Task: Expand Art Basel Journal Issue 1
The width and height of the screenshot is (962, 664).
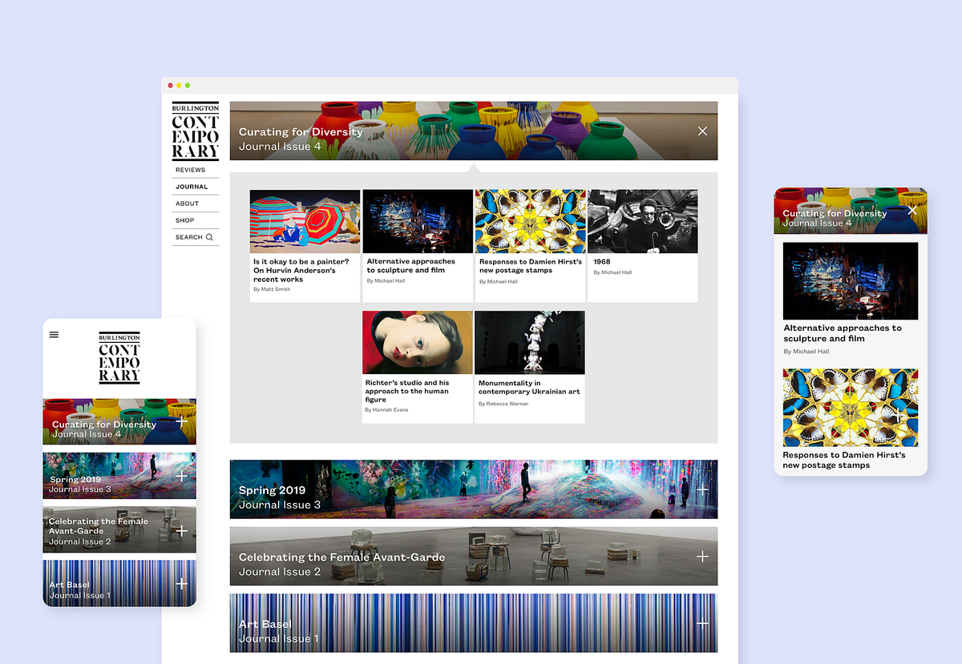Action: [703, 623]
